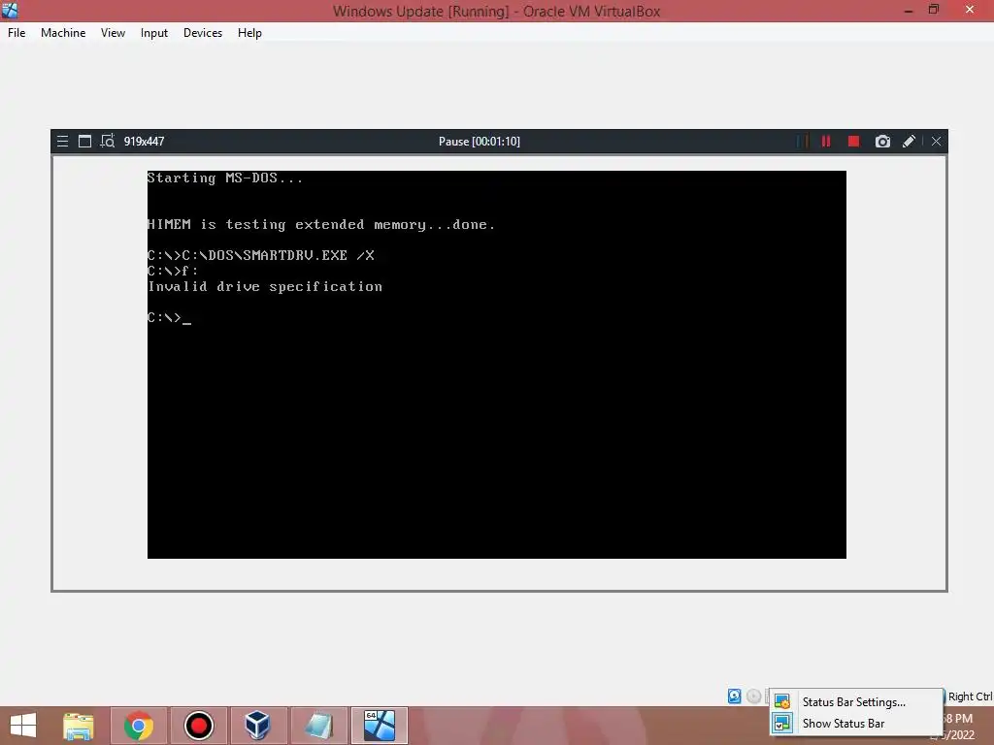Image resolution: width=994 pixels, height=745 pixels.
Task: Click the Right Ctrl host key label
Action: pos(970,696)
